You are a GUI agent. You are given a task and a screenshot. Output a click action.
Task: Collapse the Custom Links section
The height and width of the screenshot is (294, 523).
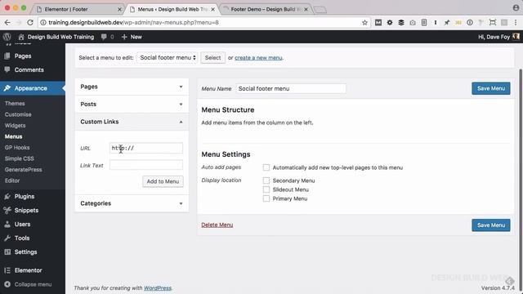point(132,122)
